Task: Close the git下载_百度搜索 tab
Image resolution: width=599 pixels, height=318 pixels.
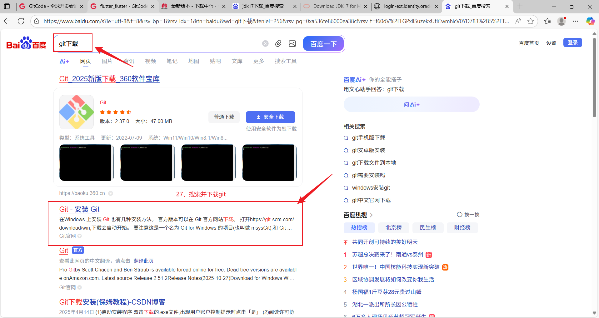Action: [x=507, y=6]
